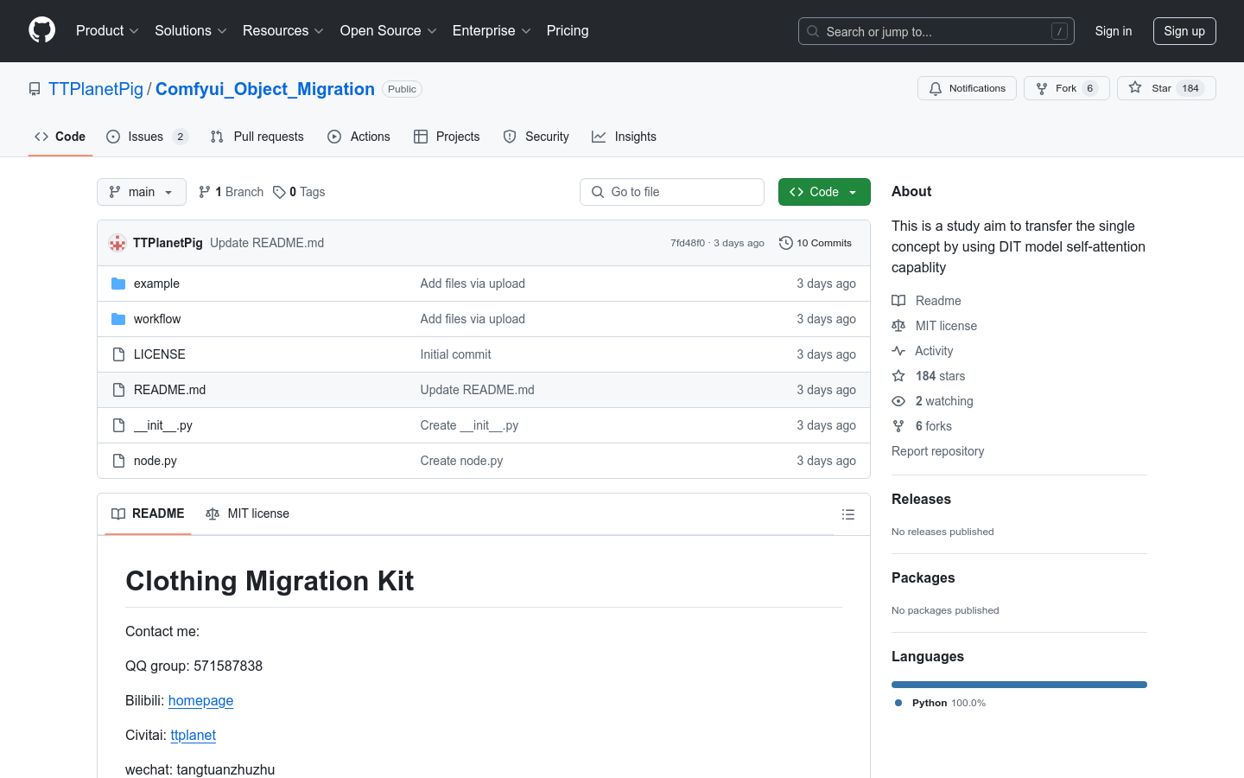Open the Releases heading link
This screenshot has width=1244, height=778.
921,499
